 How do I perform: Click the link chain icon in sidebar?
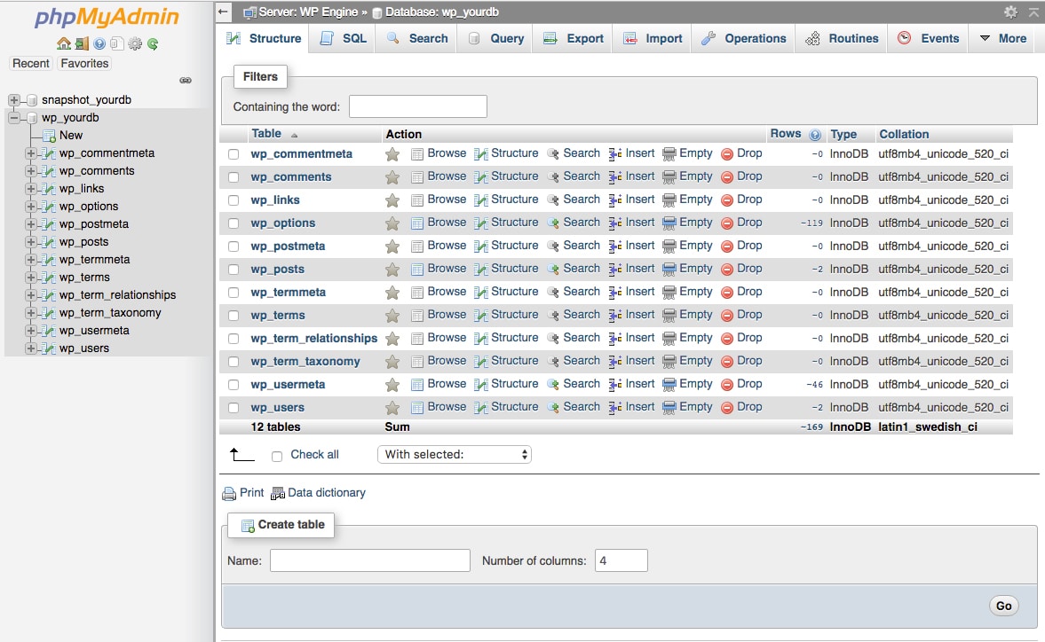tap(186, 81)
